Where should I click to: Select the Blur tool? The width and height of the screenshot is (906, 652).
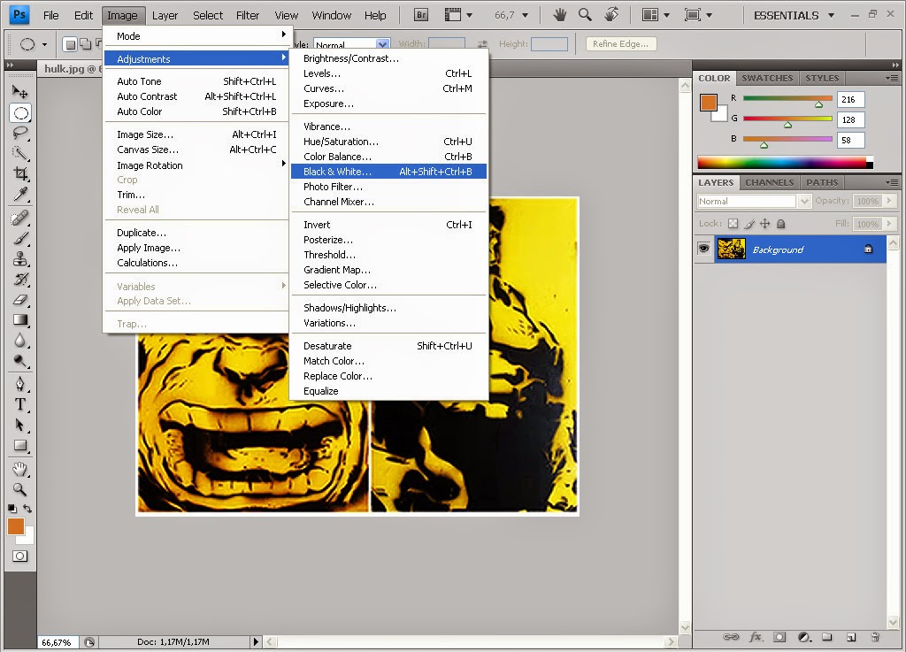click(x=20, y=340)
